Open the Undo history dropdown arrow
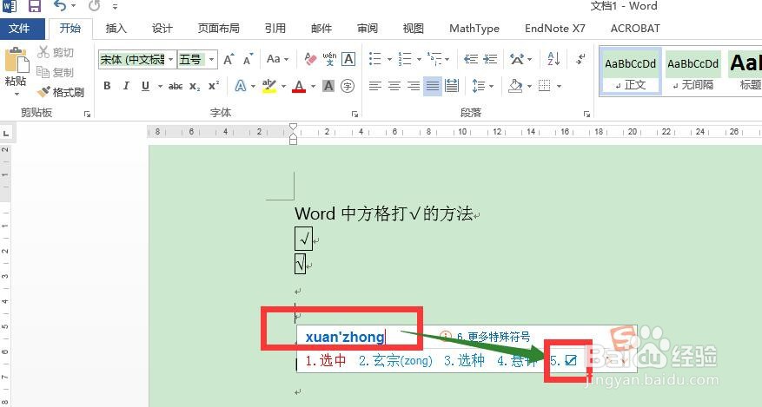 click(73, 6)
